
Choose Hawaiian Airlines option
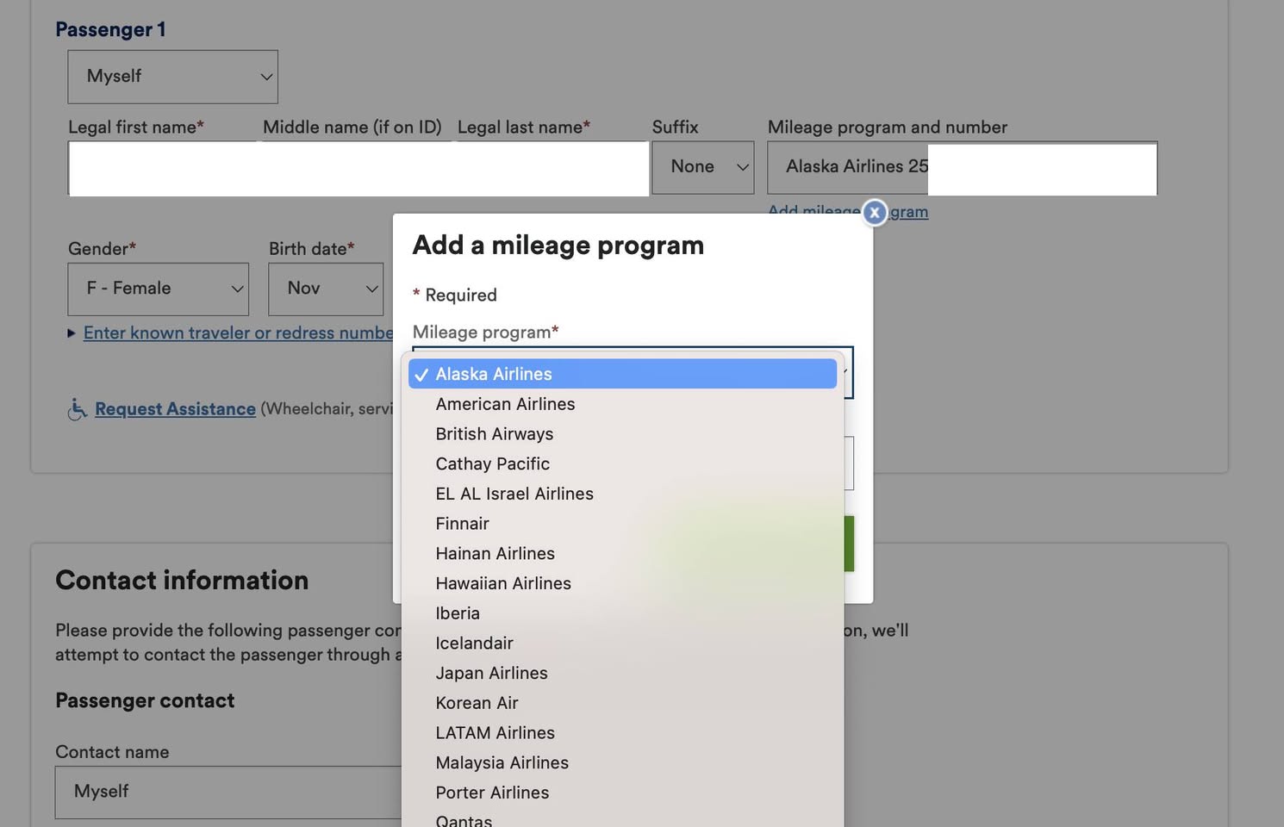pyautogui.click(x=503, y=583)
